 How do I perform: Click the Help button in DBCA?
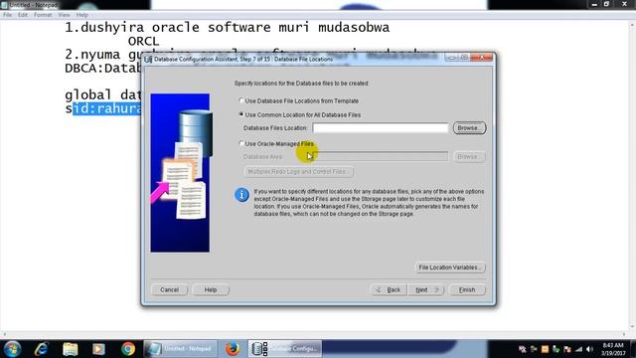tap(211, 289)
